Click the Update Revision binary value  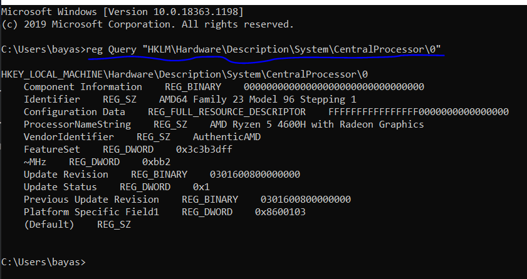tap(255, 175)
